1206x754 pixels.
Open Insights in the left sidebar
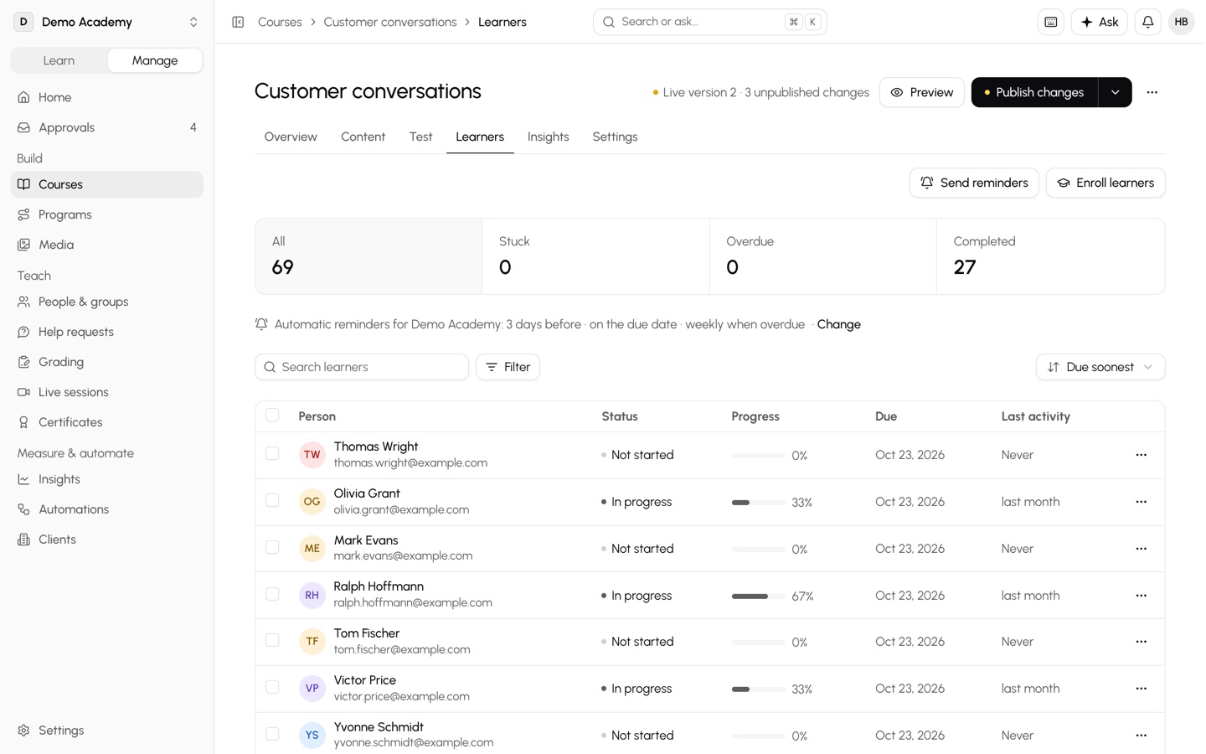pyautogui.click(x=107, y=479)
